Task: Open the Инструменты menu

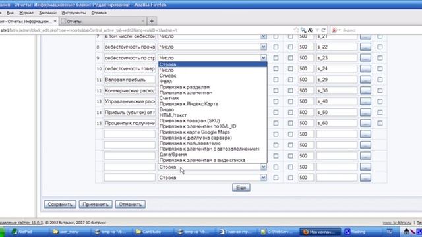Action: point(74,13)
